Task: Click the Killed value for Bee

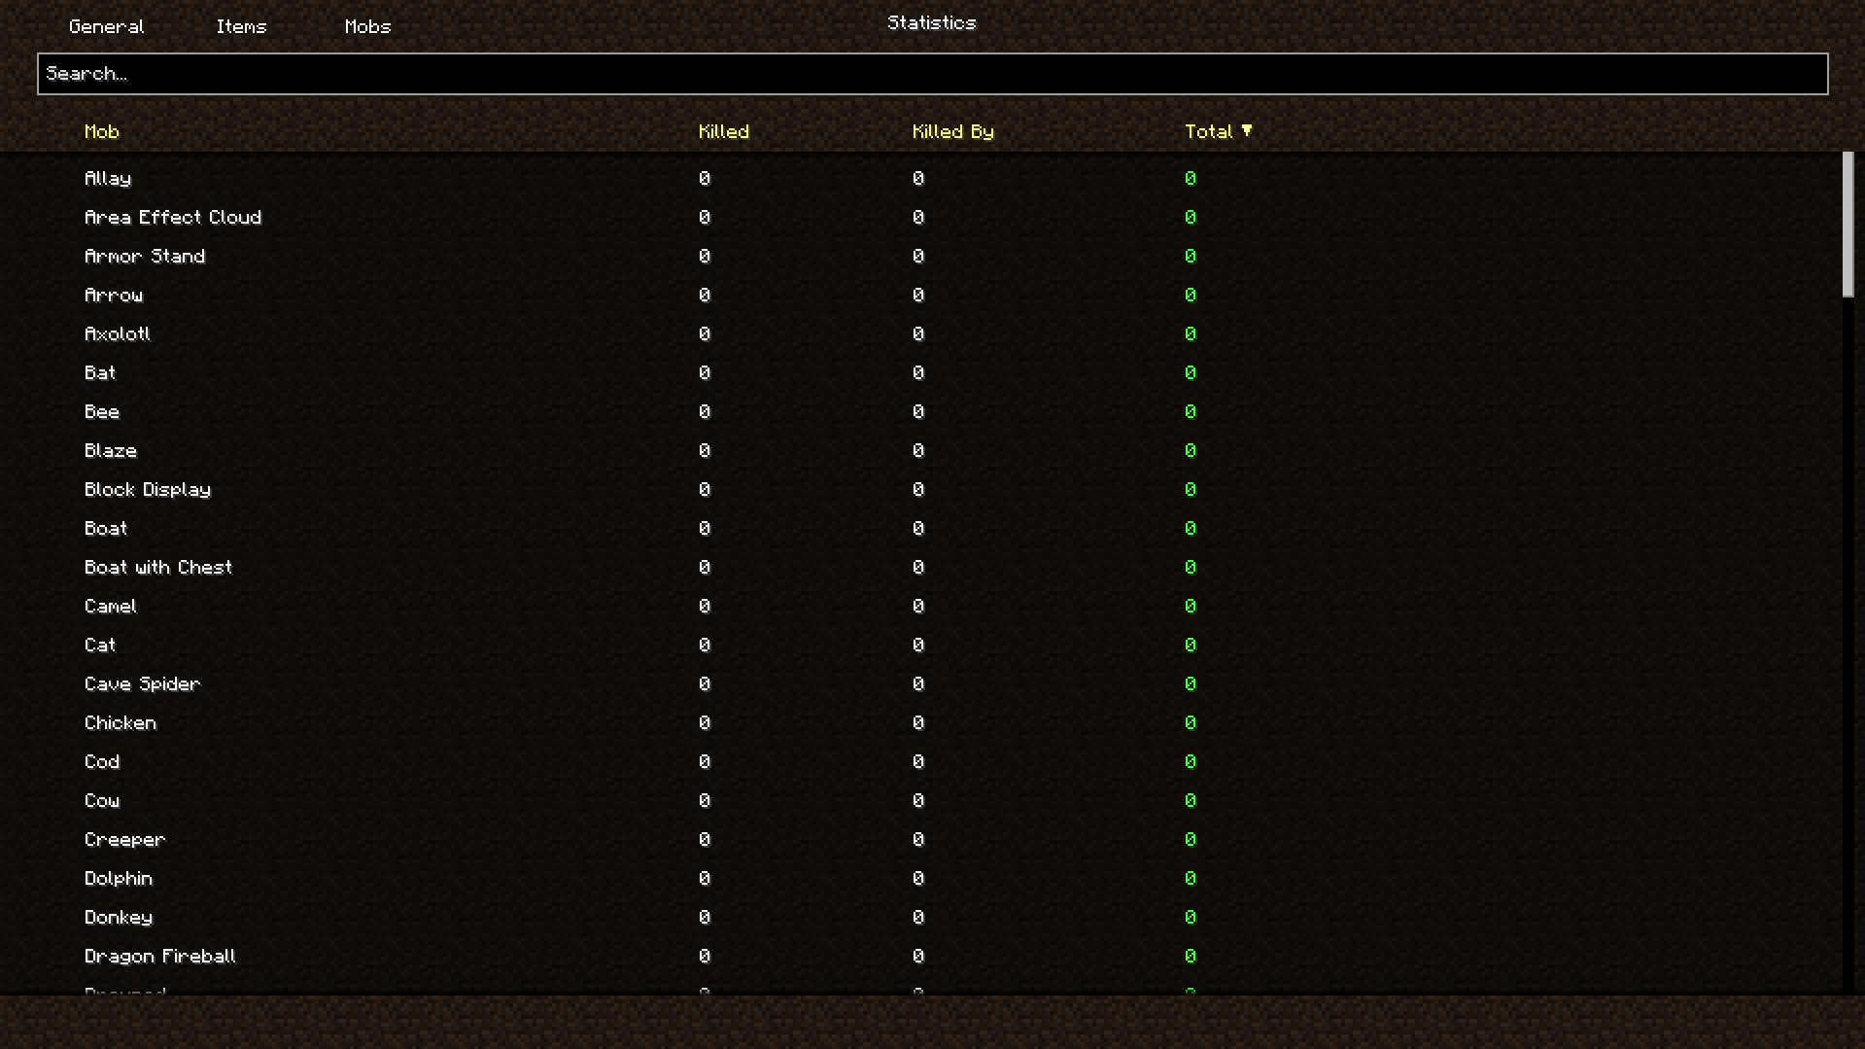Action: (x=704, y=411)
